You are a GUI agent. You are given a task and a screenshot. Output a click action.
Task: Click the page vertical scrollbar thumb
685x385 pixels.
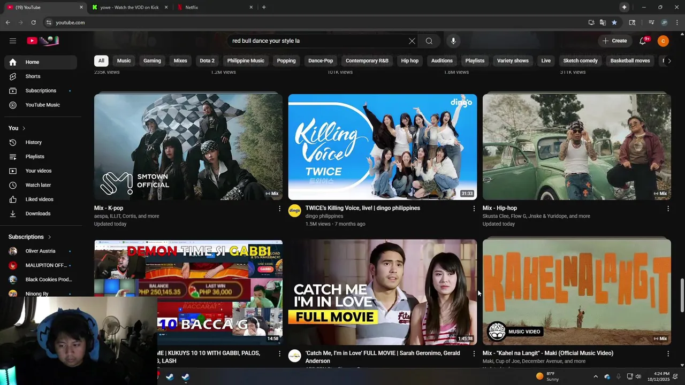(682, 295)
